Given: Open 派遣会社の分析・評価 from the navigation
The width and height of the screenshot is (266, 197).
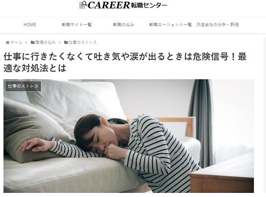Looking at the screenshot, I should coord(217,25).
